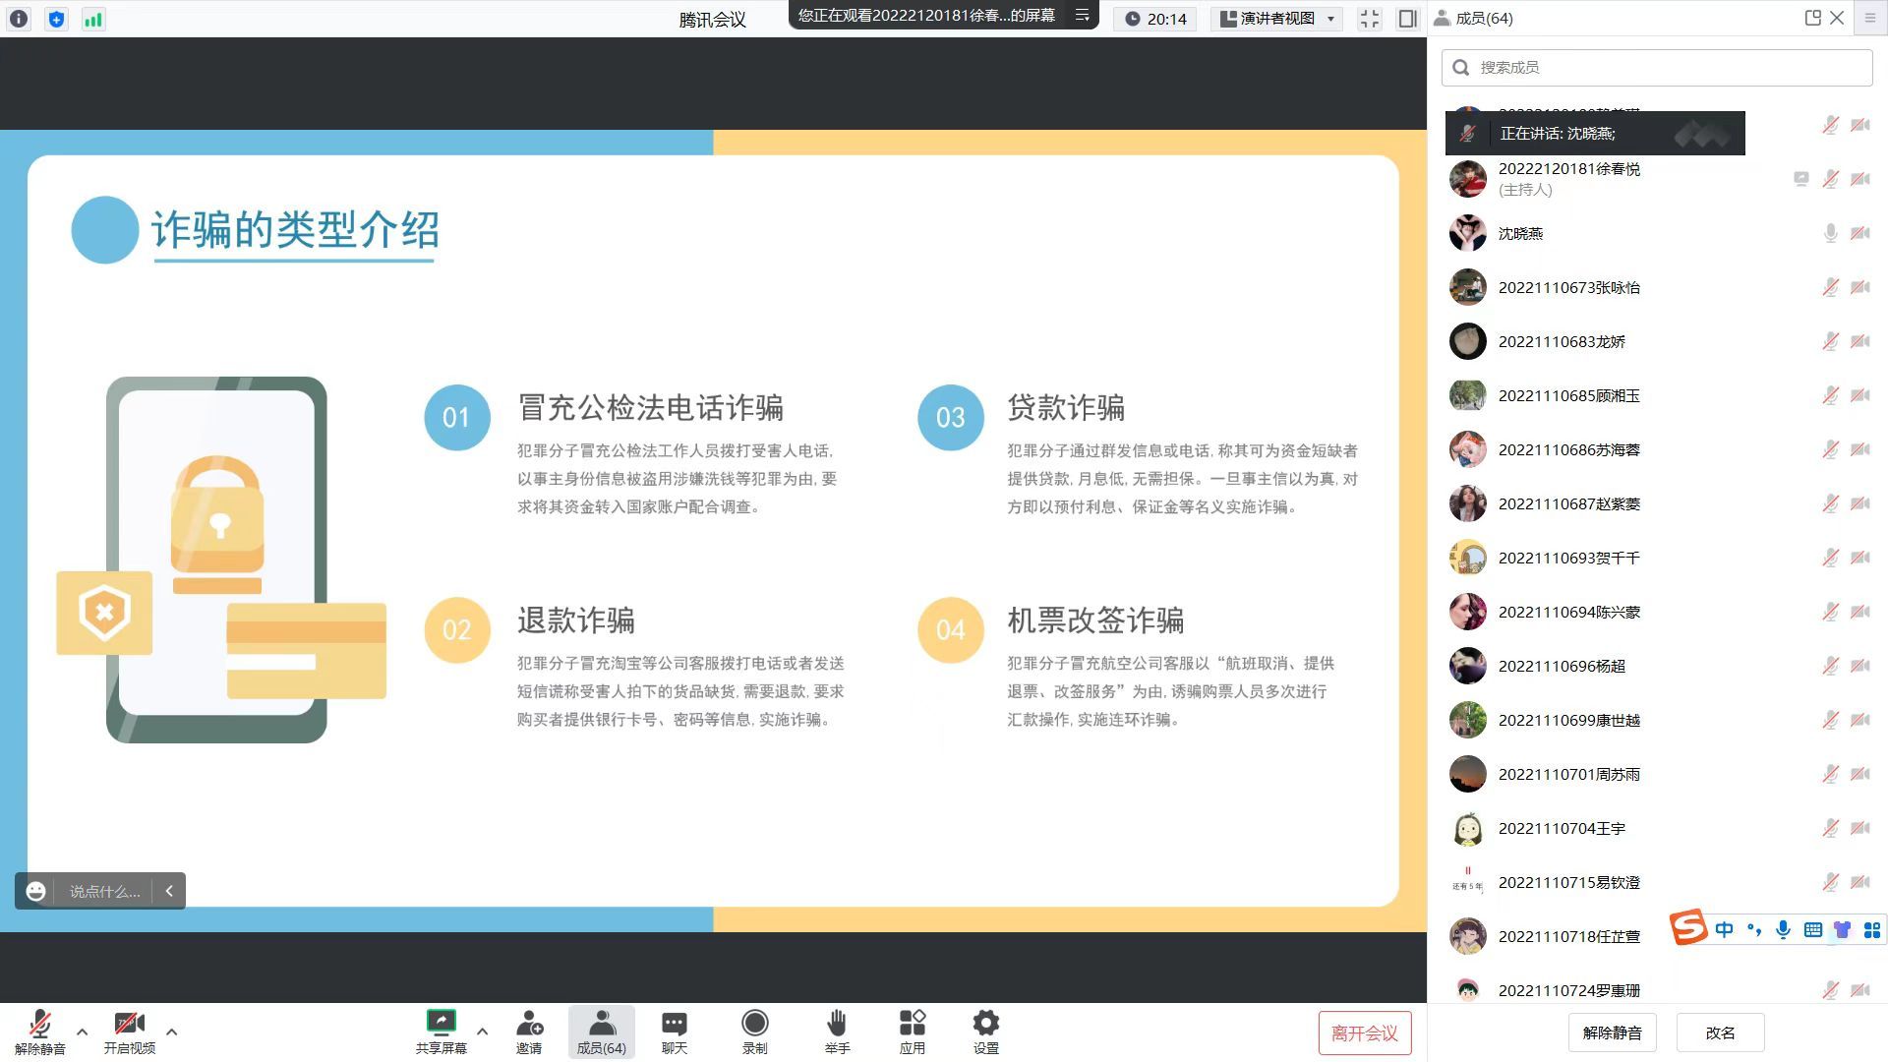Click the 离开会议 leave button

coord(1364,1033)
